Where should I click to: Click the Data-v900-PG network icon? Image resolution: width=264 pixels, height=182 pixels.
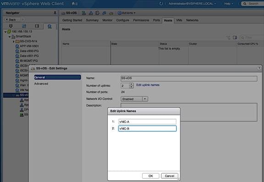pos(17,51)
